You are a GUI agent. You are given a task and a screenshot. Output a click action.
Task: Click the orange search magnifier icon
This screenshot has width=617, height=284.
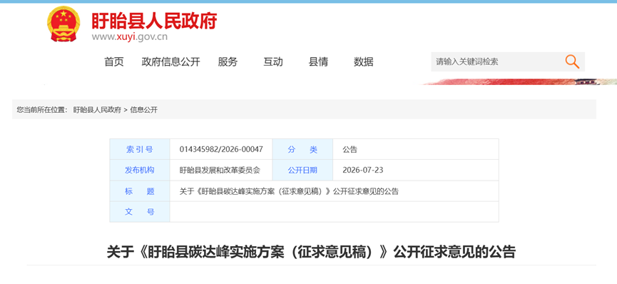coord(572,61)
